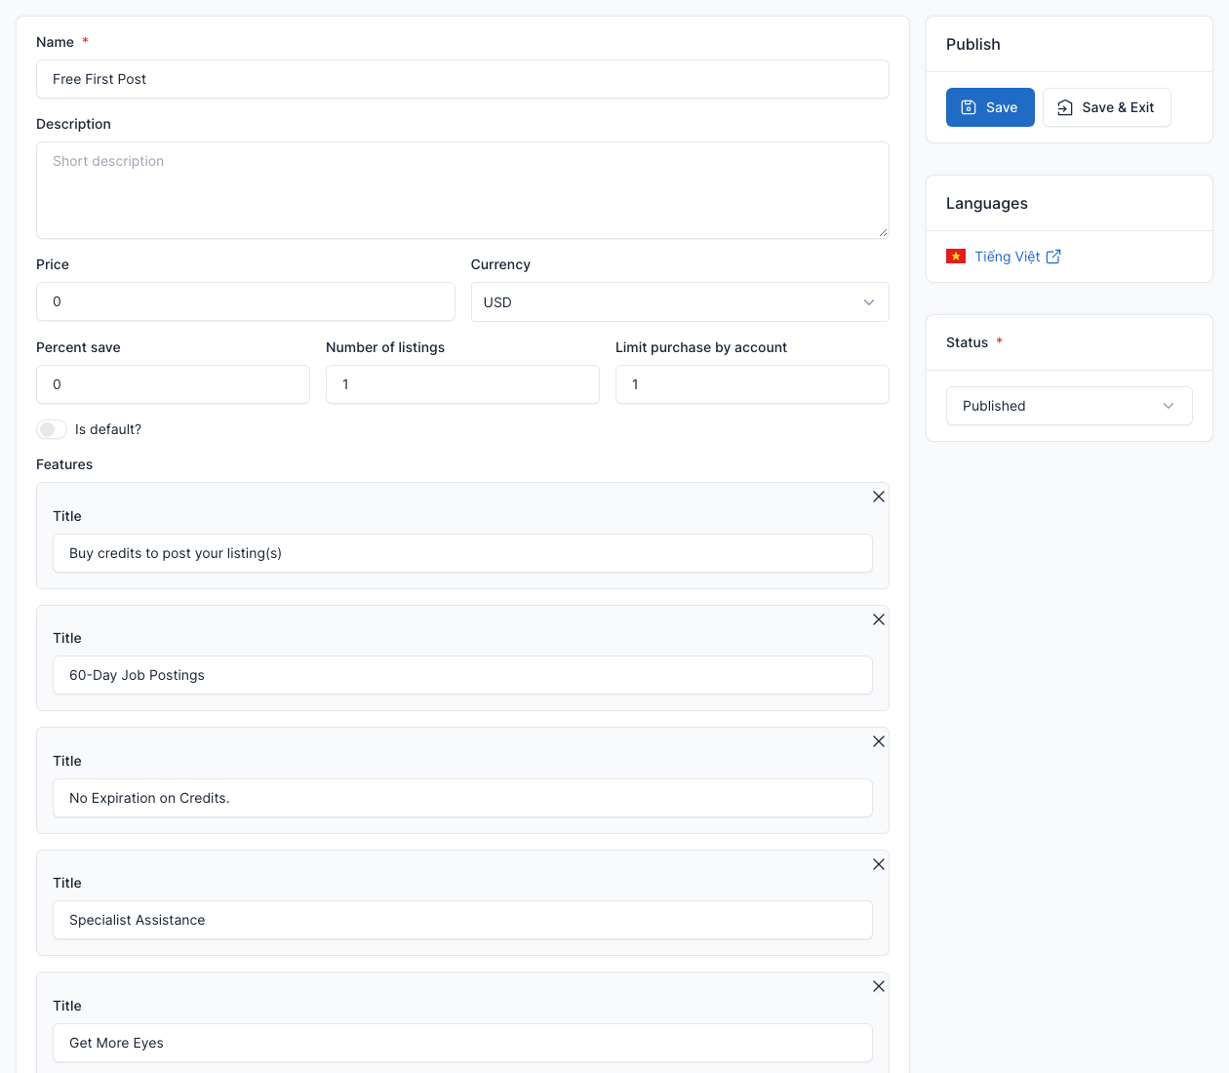
Task: Edit feature title 'No Expiration on Credits.'
Action: [462, 798]
